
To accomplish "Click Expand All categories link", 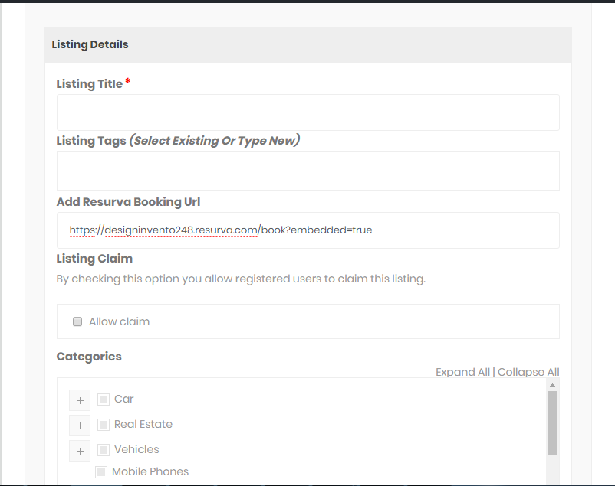I will point(462,372).
